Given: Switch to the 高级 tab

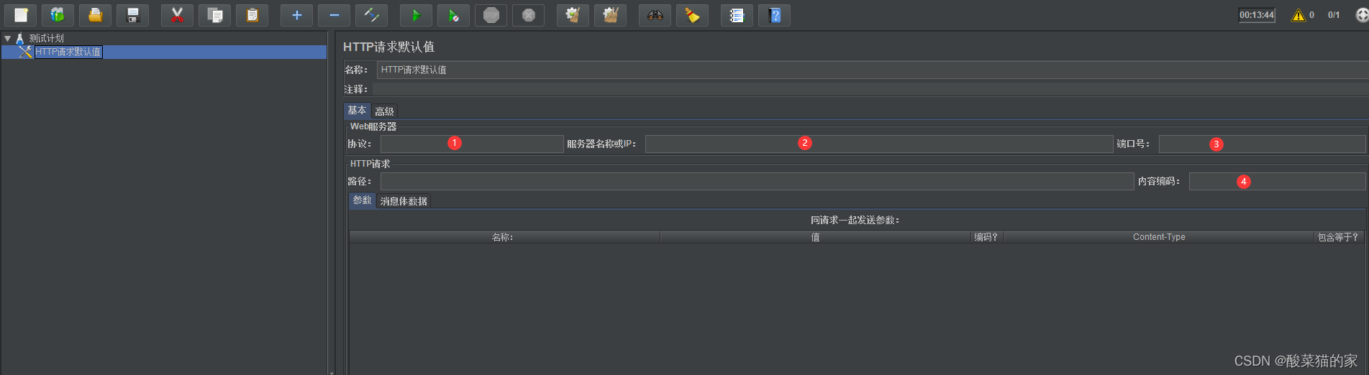Looking at the screenshot, I should [x=384, y=111].
